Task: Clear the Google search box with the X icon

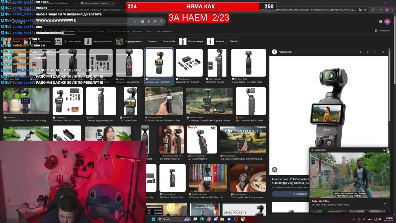Action: pyautogui.click(x=135, y=22)
